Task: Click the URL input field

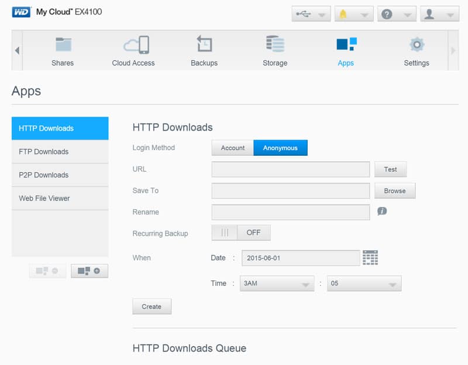Action: 291,169
